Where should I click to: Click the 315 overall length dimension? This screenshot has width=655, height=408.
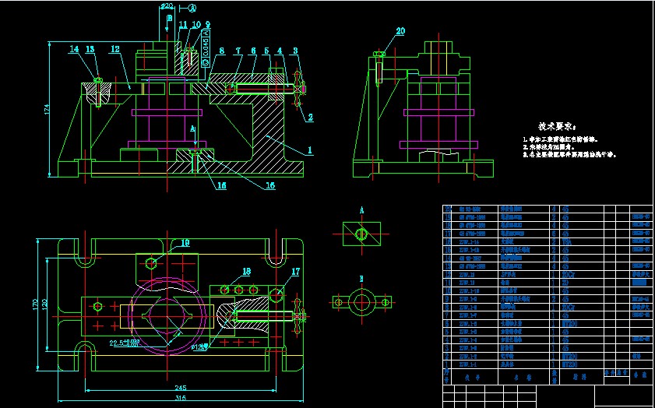pos(181,398)
